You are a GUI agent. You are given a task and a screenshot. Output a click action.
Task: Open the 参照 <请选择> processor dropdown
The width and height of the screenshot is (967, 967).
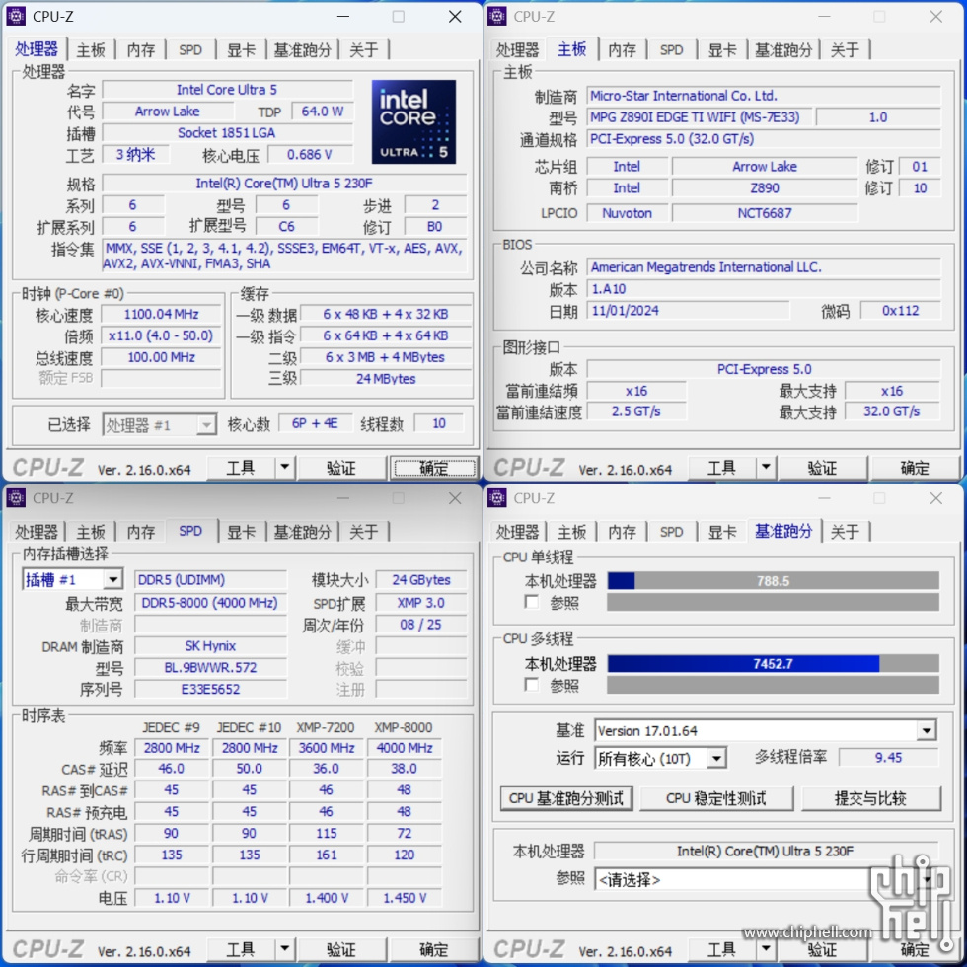(x=766, y=879)
